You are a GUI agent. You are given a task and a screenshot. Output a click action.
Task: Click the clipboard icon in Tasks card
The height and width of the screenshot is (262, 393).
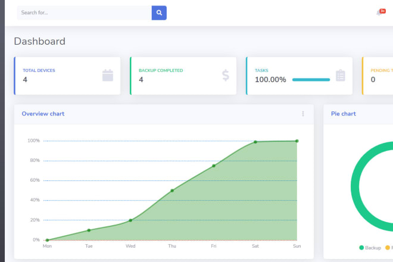(341, 75)
